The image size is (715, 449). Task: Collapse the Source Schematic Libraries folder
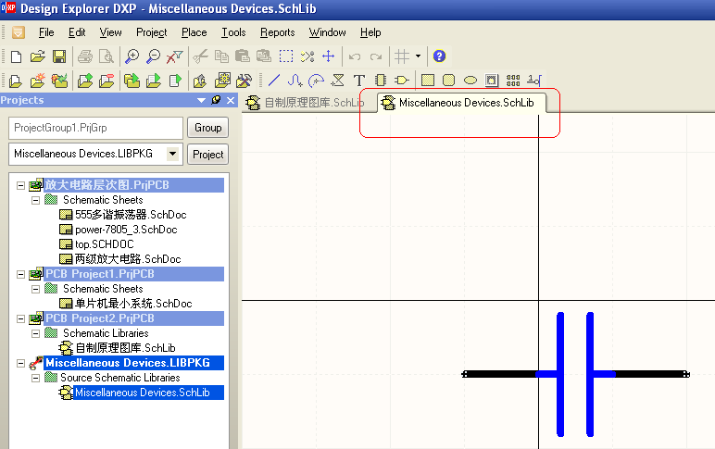35,378
